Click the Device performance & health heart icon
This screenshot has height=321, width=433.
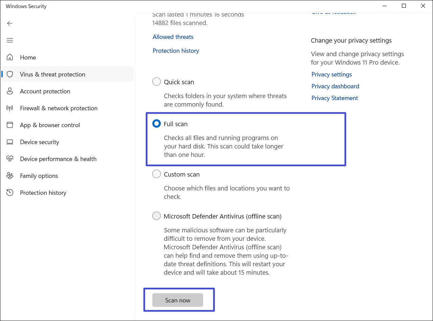click(10, 159)
